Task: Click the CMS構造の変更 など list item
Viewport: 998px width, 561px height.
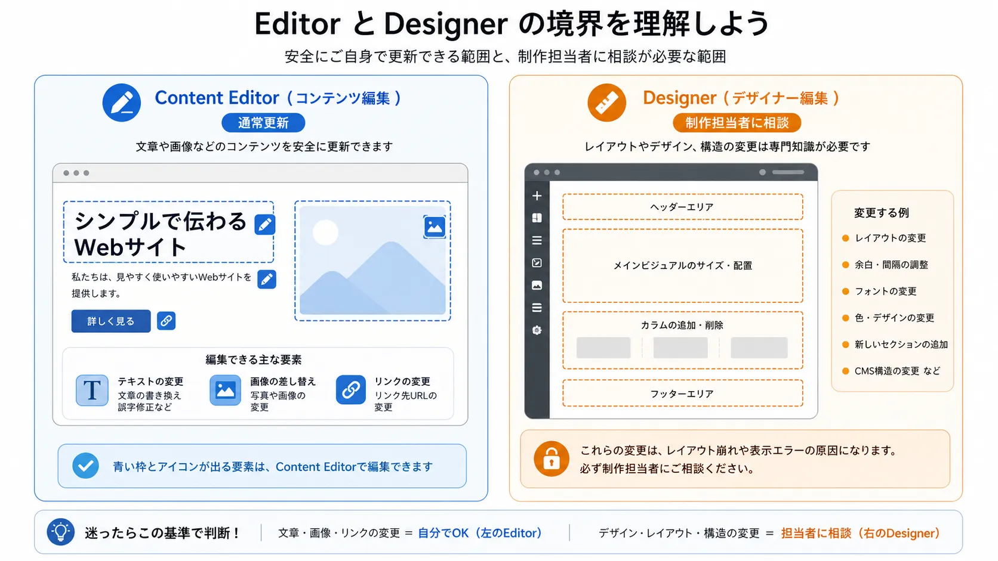Action: pos(891,371)
